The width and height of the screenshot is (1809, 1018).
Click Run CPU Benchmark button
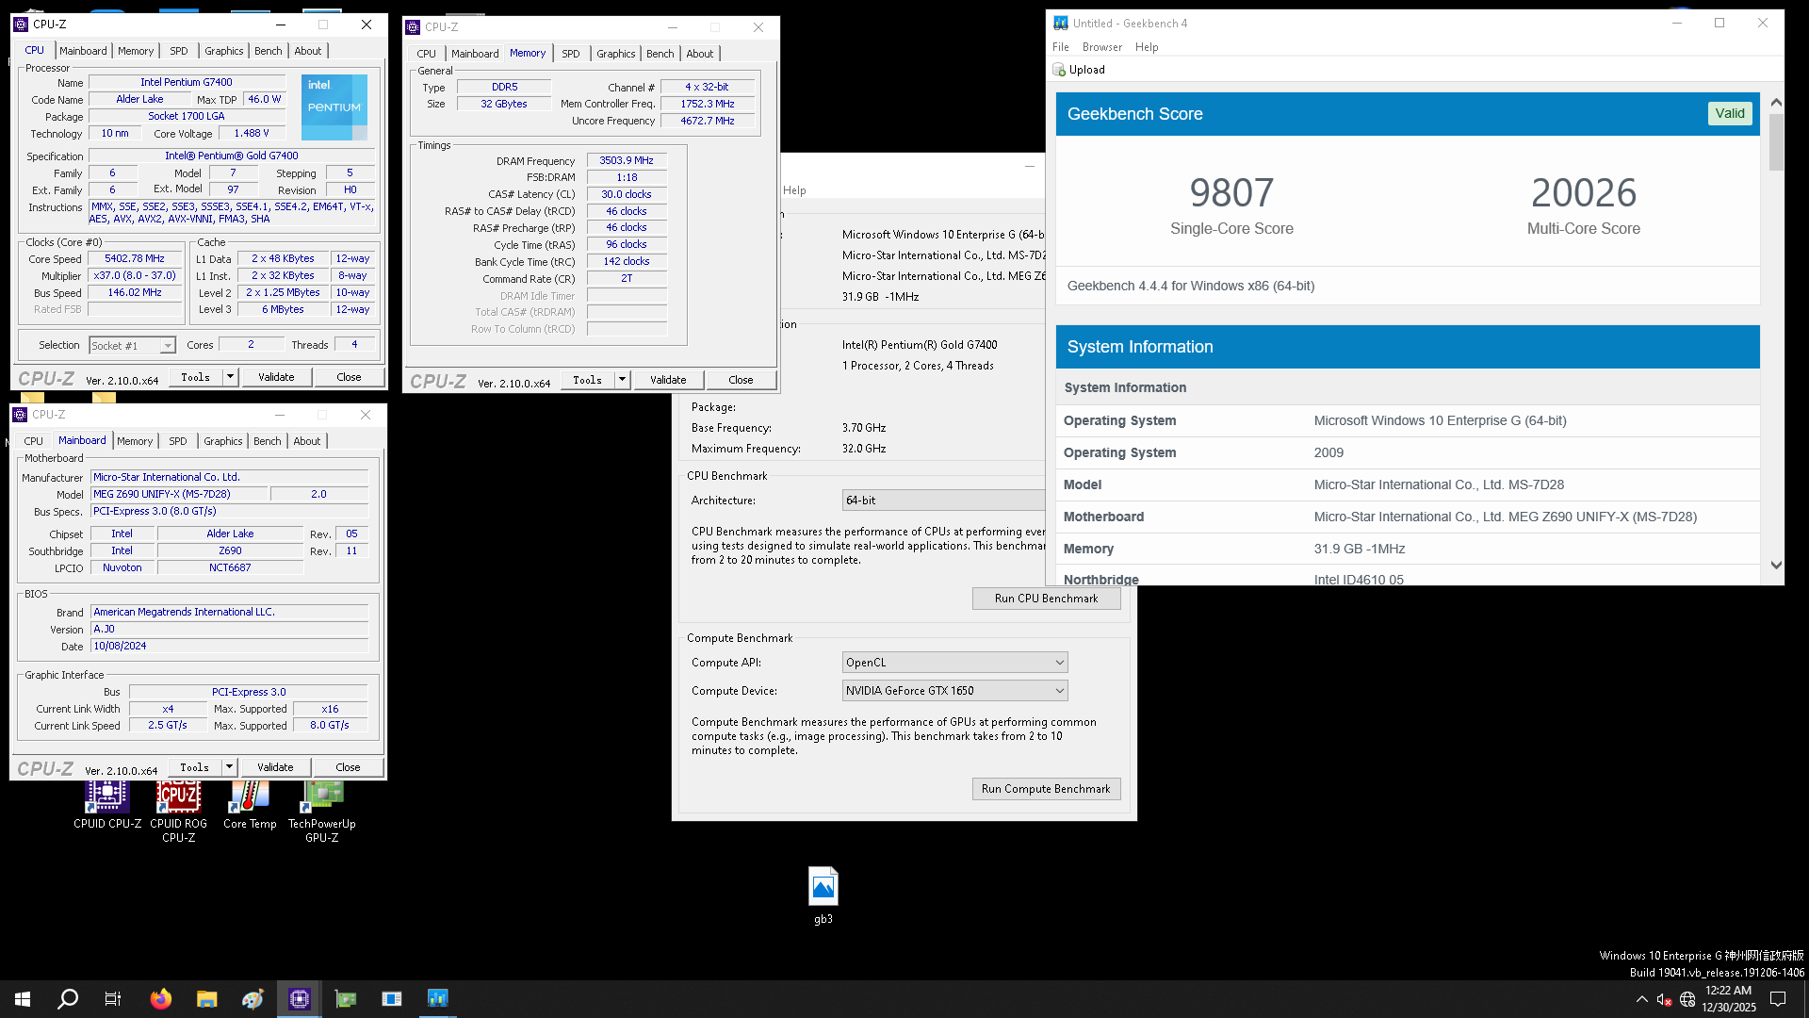tap(1046, 599)
